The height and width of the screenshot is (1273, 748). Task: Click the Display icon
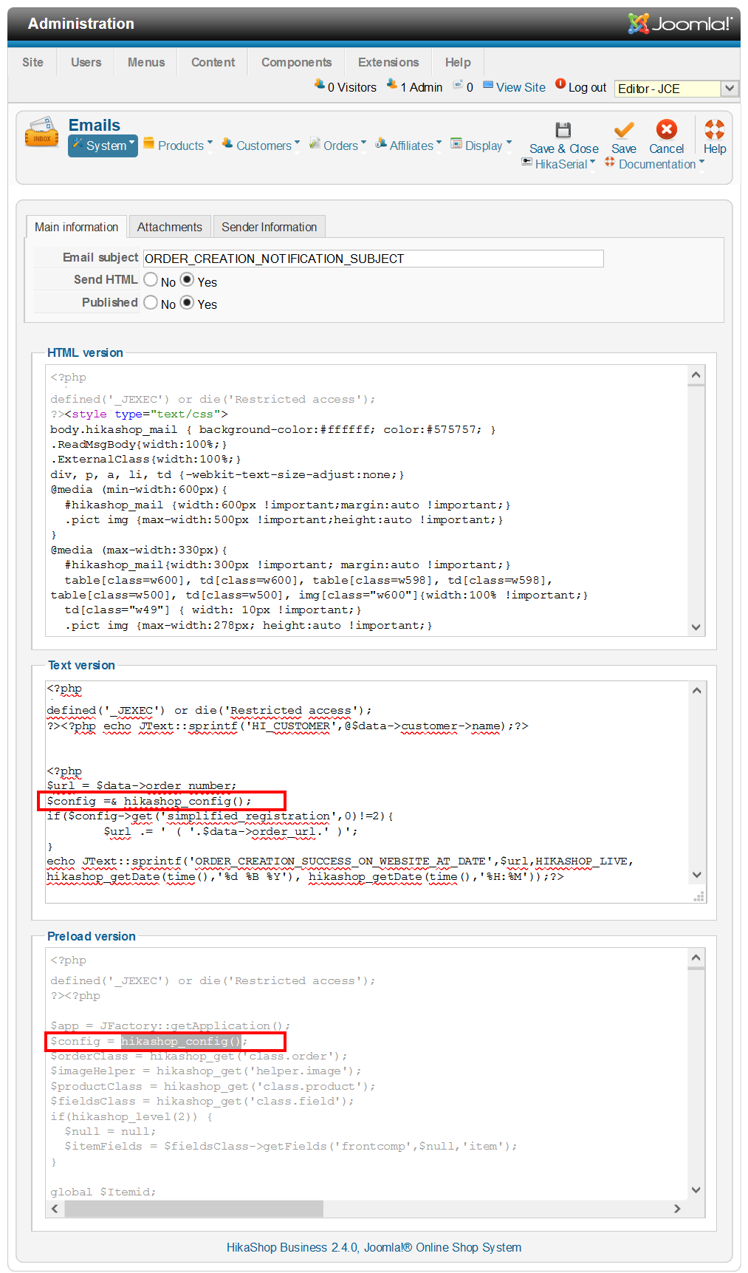coord(456,143)
